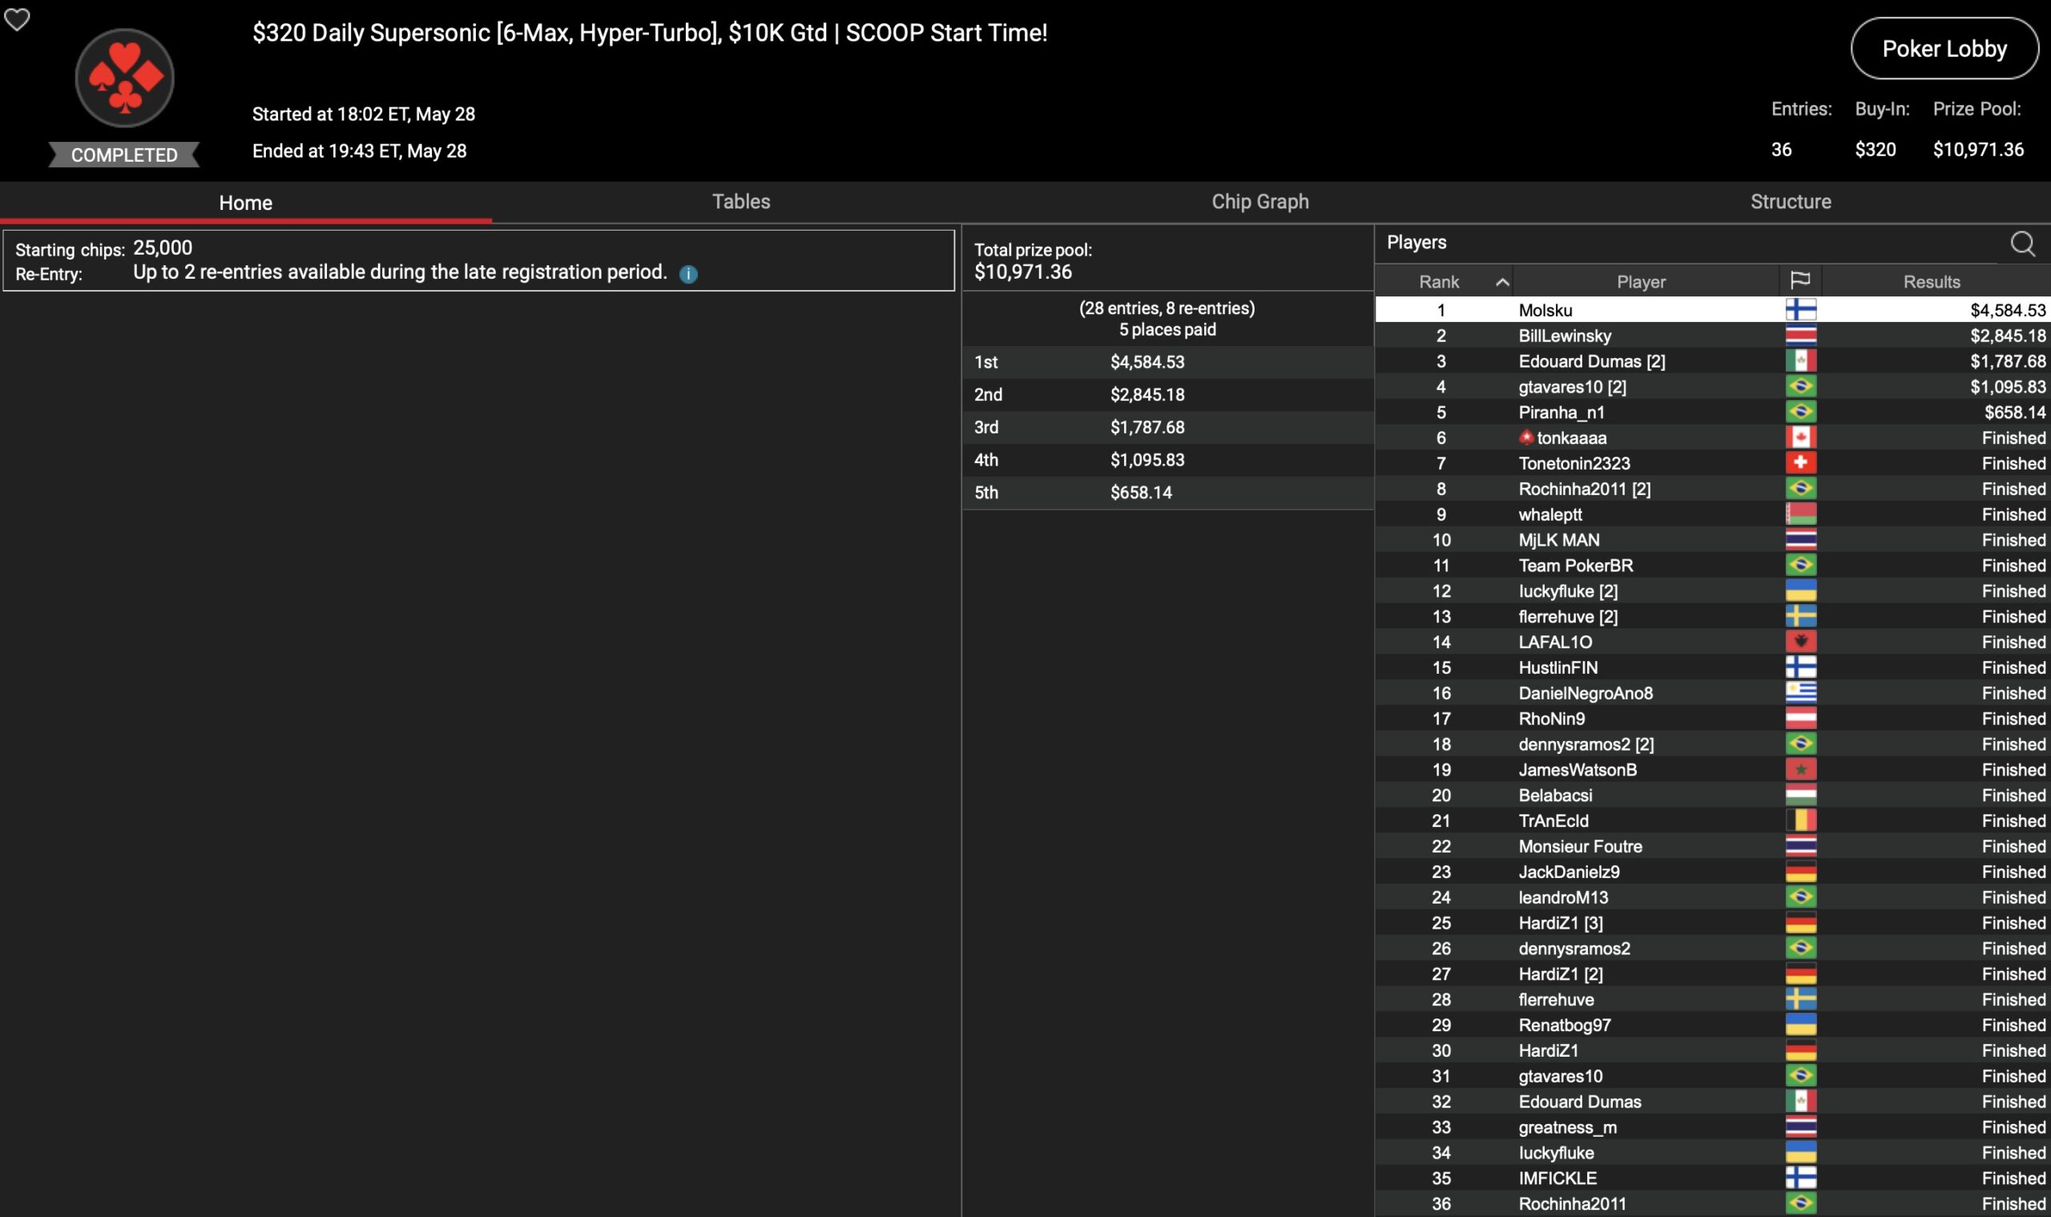Click the Poker Lobby button

[1944, 49]
